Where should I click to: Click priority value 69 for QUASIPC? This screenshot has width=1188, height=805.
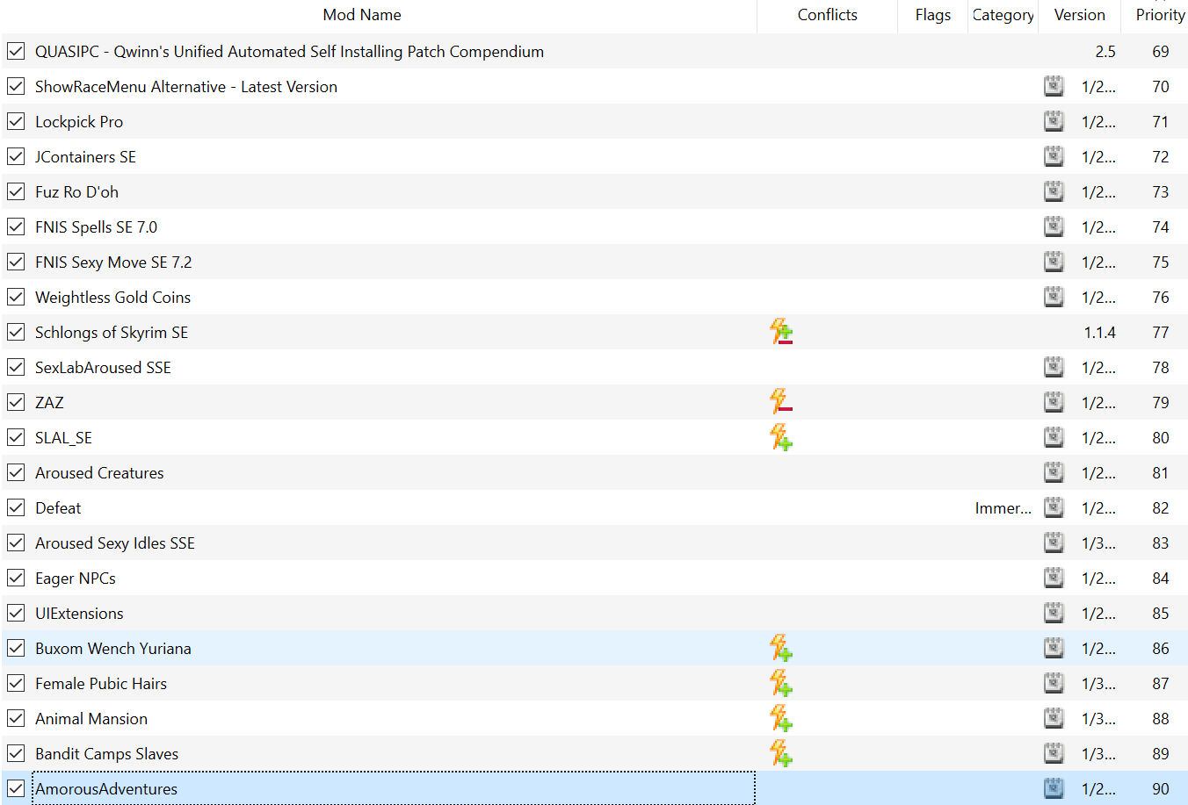click(x=1161, y=52)
